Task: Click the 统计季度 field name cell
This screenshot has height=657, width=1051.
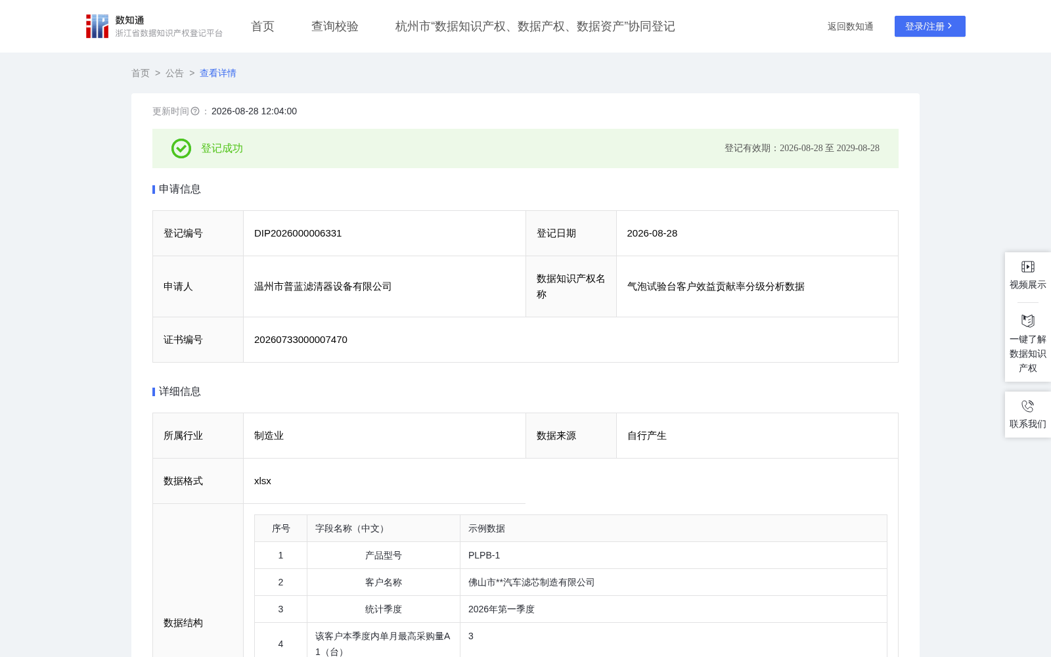Action: coord(384,609)
